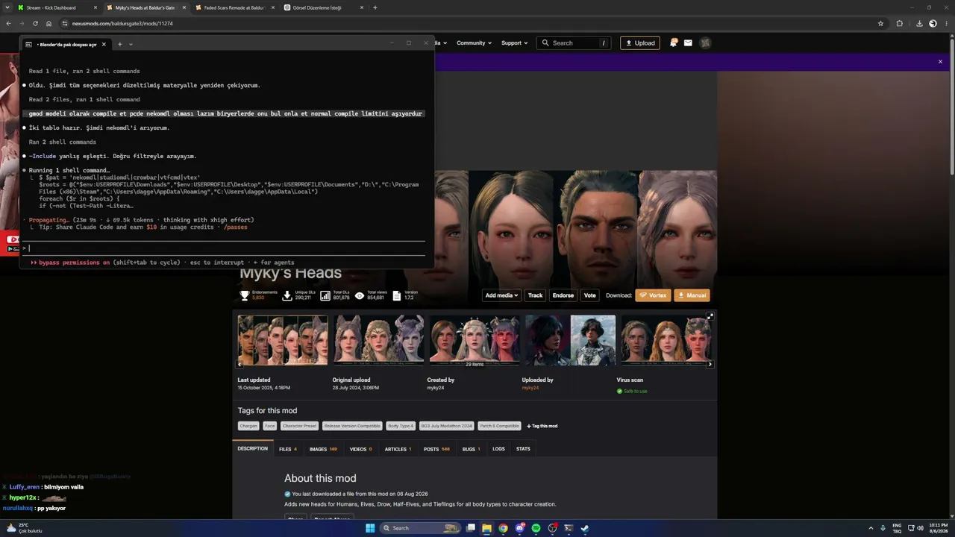This screenshot has height=537, width=955.
Task: Open Nexus Mods notifications bell
Action: click(x=673, y=43)
